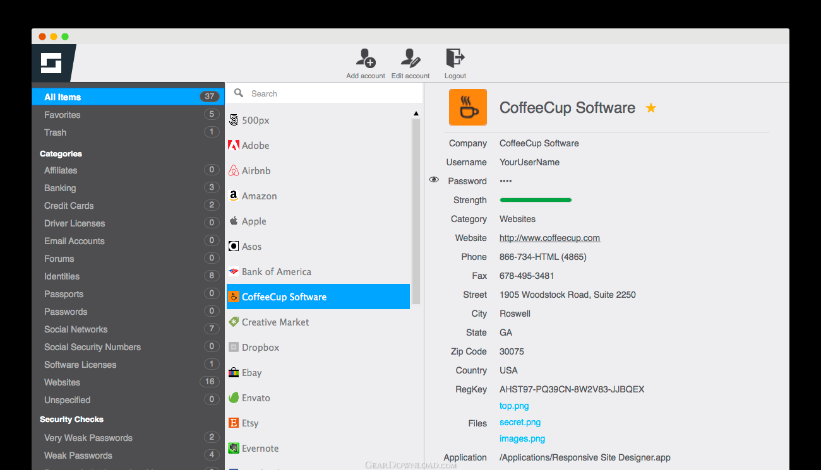Click the Envato leaf icon
The image size is (821, 470).
234,397
